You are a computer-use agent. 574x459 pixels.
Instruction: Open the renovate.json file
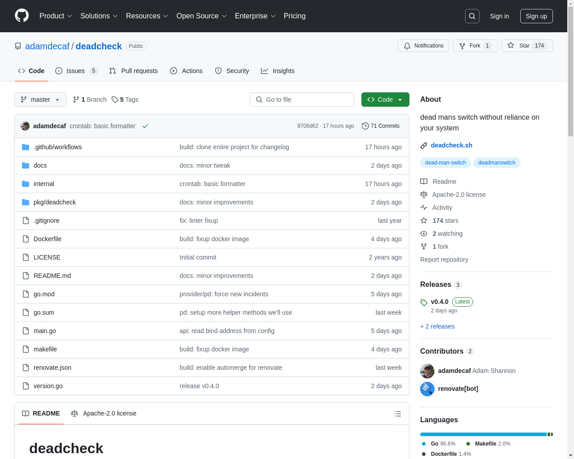[52, 368]
